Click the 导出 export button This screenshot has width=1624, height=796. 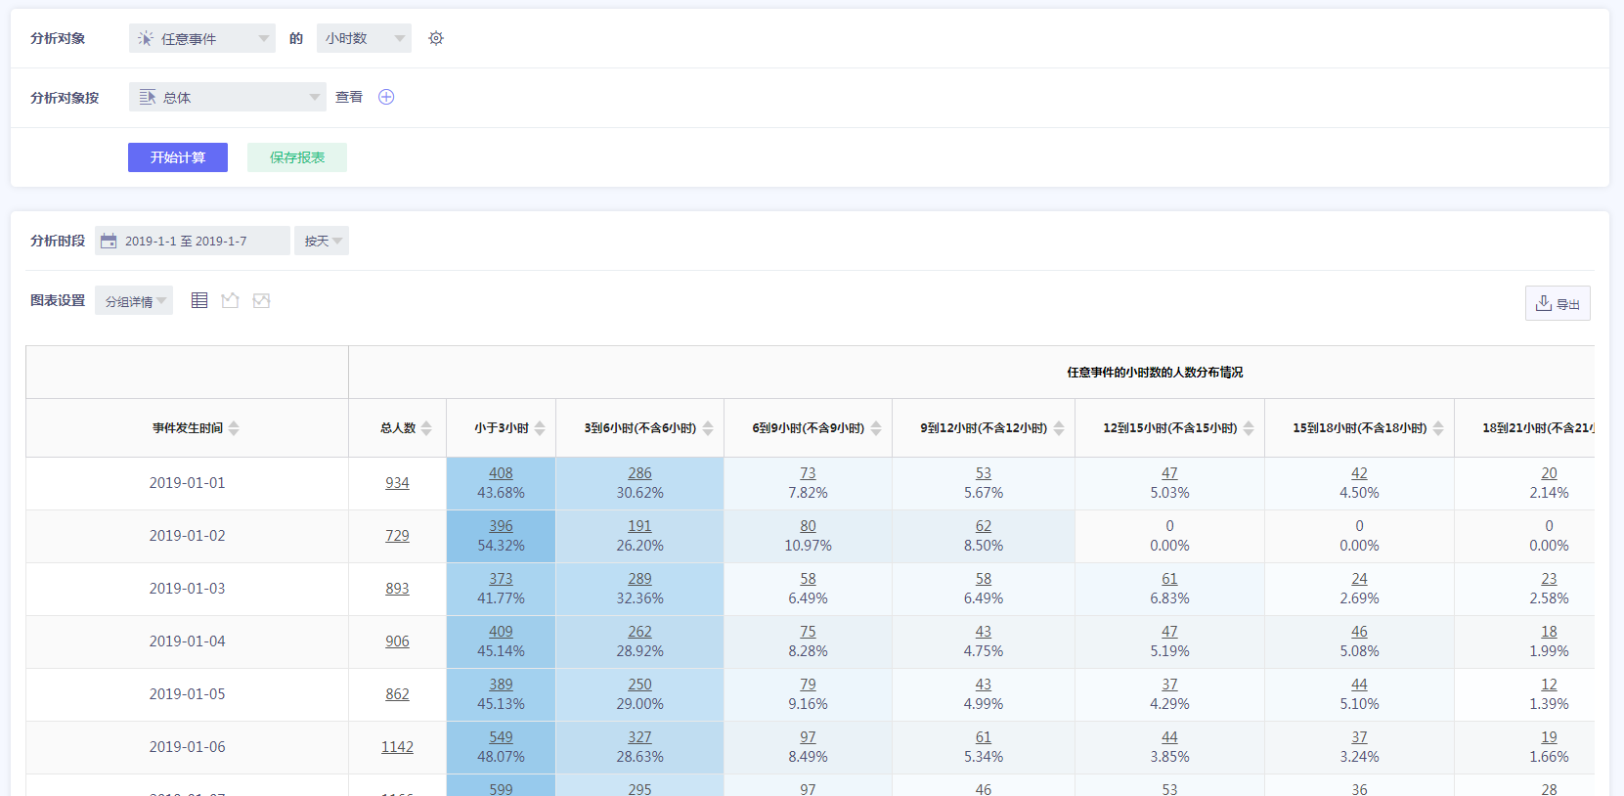(1558, 303)
